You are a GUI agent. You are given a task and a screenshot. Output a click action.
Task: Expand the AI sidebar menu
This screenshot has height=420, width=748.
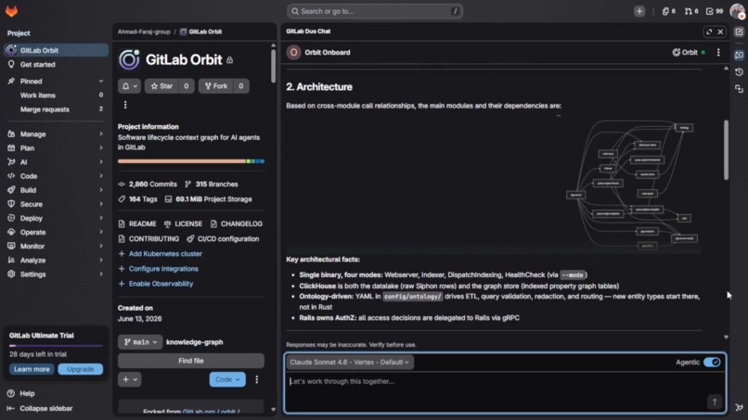57,162
